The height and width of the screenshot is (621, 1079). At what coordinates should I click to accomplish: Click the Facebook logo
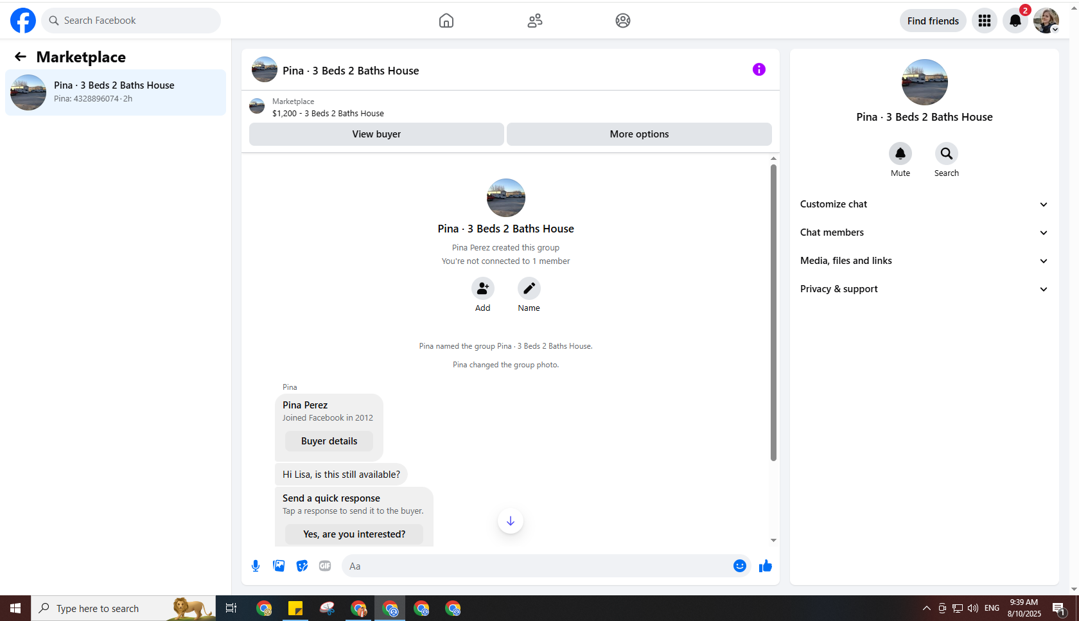point(23,21)
